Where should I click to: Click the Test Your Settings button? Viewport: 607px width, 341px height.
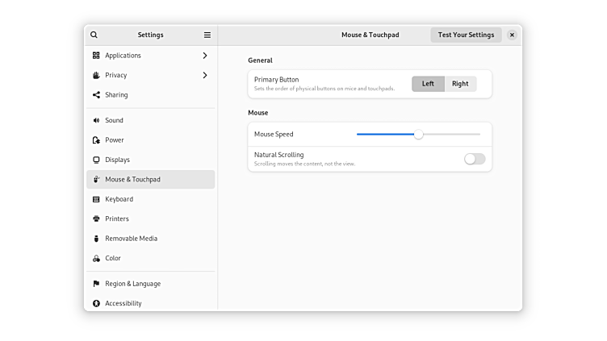click(x=466, y=35)
